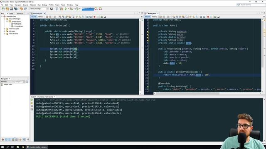Image resolution: width=266 pixels, height=149 pixels.
Task: Open the Debug Project dropdown arrow
Action: pos(74,9)
